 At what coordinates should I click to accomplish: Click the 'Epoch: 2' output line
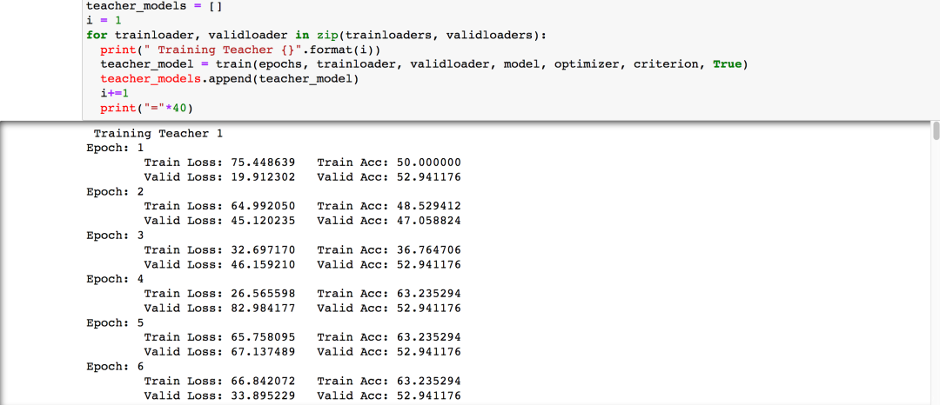click(x=115, y=191)
